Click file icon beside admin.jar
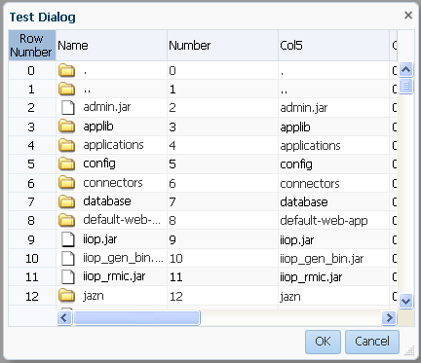Viewport: 421px width, 363px height. [x=68, y=108]
